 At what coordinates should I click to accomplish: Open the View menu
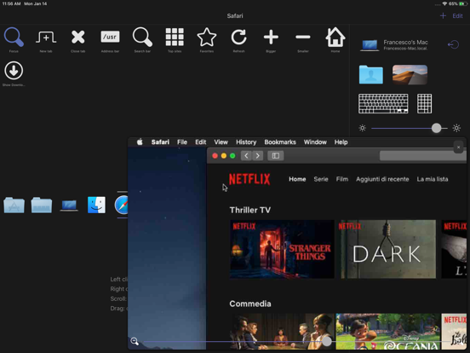(221, 142)
